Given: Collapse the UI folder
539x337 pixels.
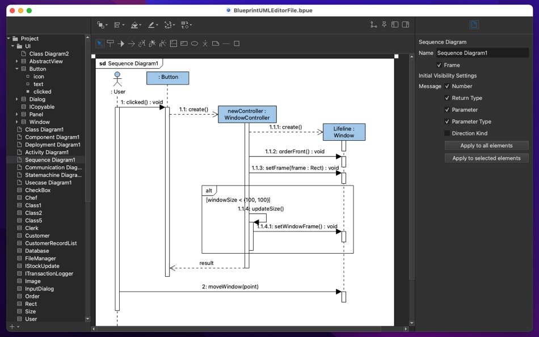Looking at the screenshot, I should [12, 46].
